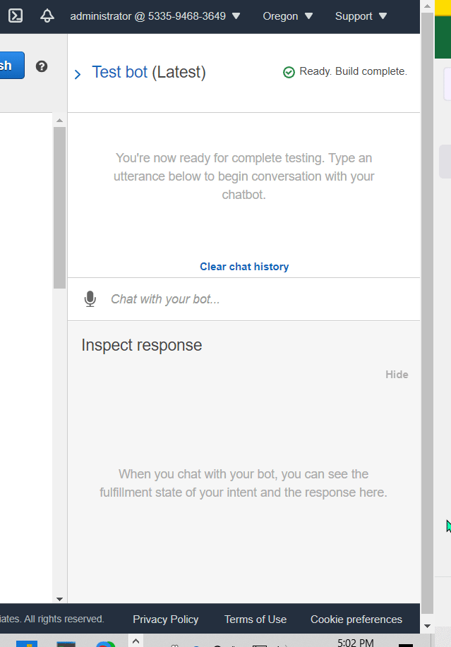Open the Privacy Policy link
This screenshot has width=451, height=647.
click(165, 619)
